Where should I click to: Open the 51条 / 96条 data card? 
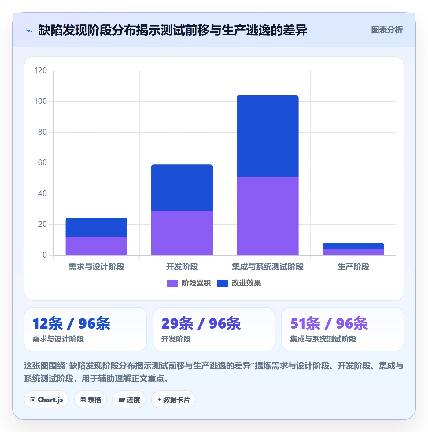(343, 329)
